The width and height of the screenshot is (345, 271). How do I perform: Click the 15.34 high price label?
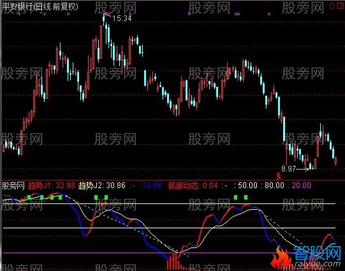click(x=122, y=18)
